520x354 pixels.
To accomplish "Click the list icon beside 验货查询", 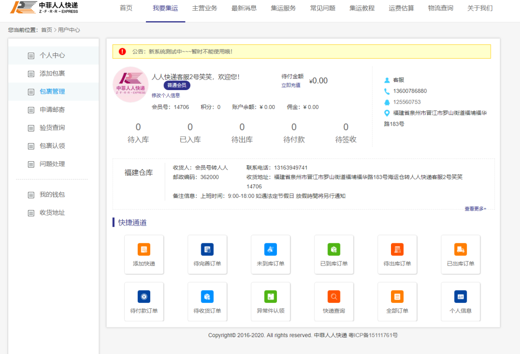I will coord(31,128).
